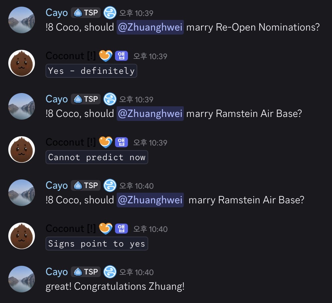The height and width of the screenshot is (303, 332).
Task: Click the wind role icon on the 10:40 Ramstein message
Action: [x=110, y=185]
